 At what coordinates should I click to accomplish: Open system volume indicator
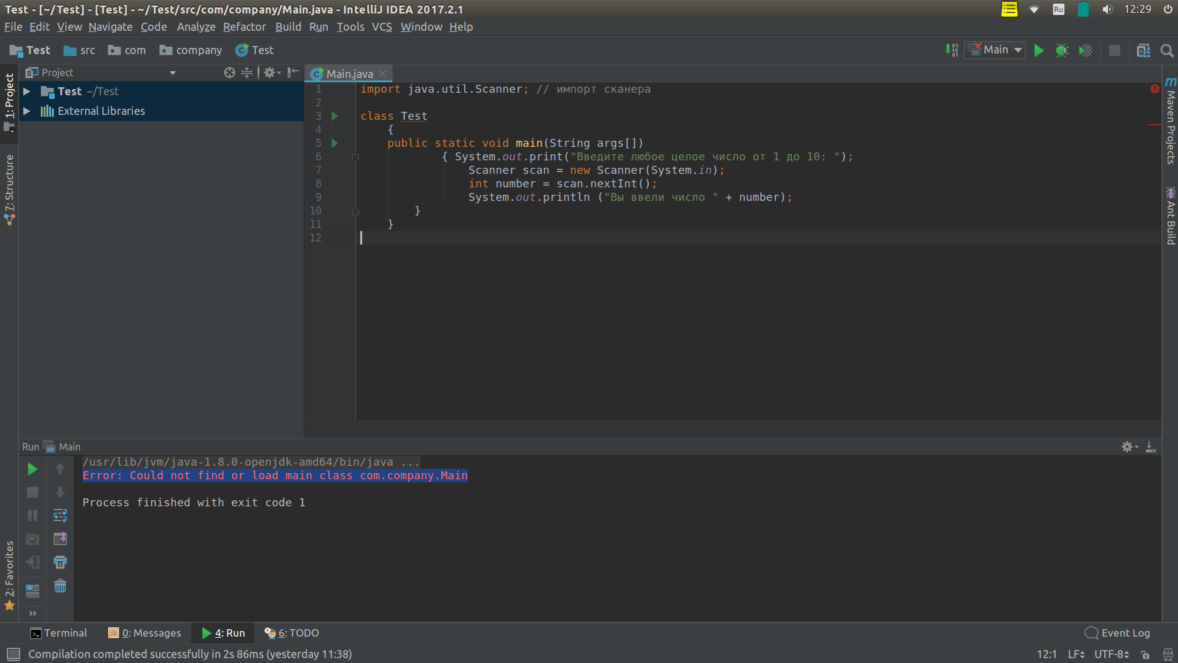coord(1107,9)
